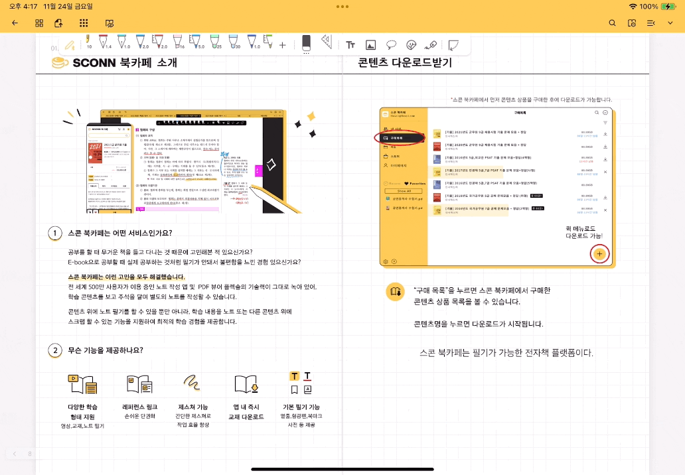Tap the yellow book download icon
This screenshot has height=475, width=685.
[396, 291]
